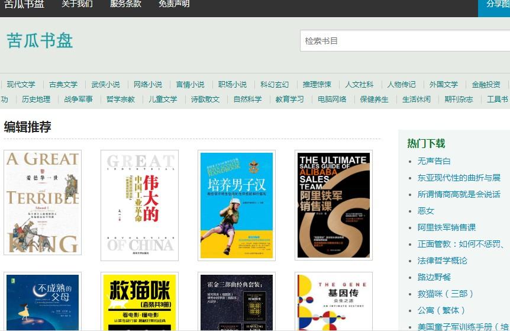Browse the 战争军事 category

click(78, 99)
